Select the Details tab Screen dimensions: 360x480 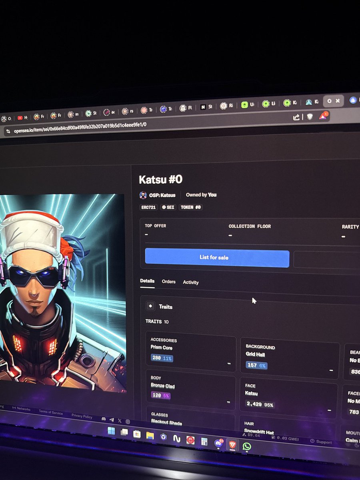point(147,281)
